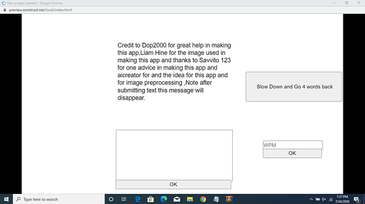Click OK under the WPM field

pos(292,153)
